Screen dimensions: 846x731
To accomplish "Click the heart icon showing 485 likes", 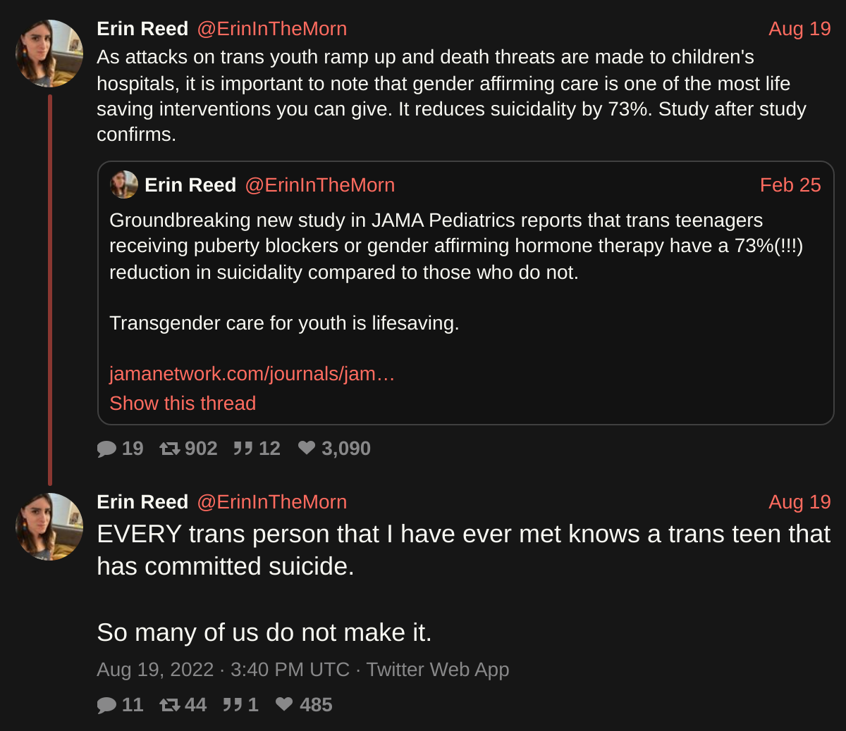I will 285,704.
